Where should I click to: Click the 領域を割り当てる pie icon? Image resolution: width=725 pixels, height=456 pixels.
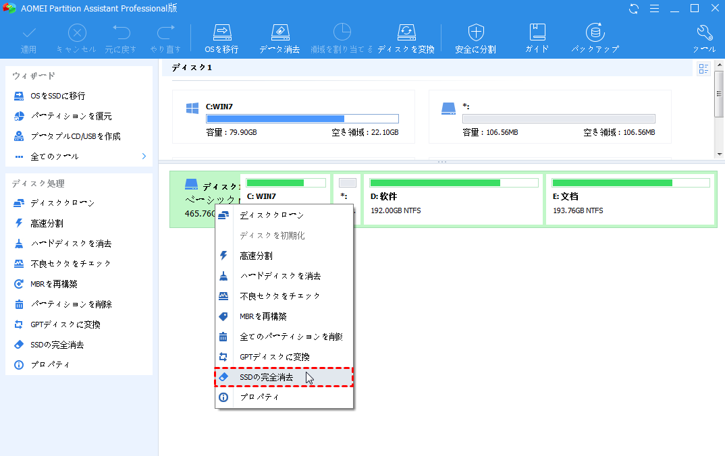tap(342, 32)
